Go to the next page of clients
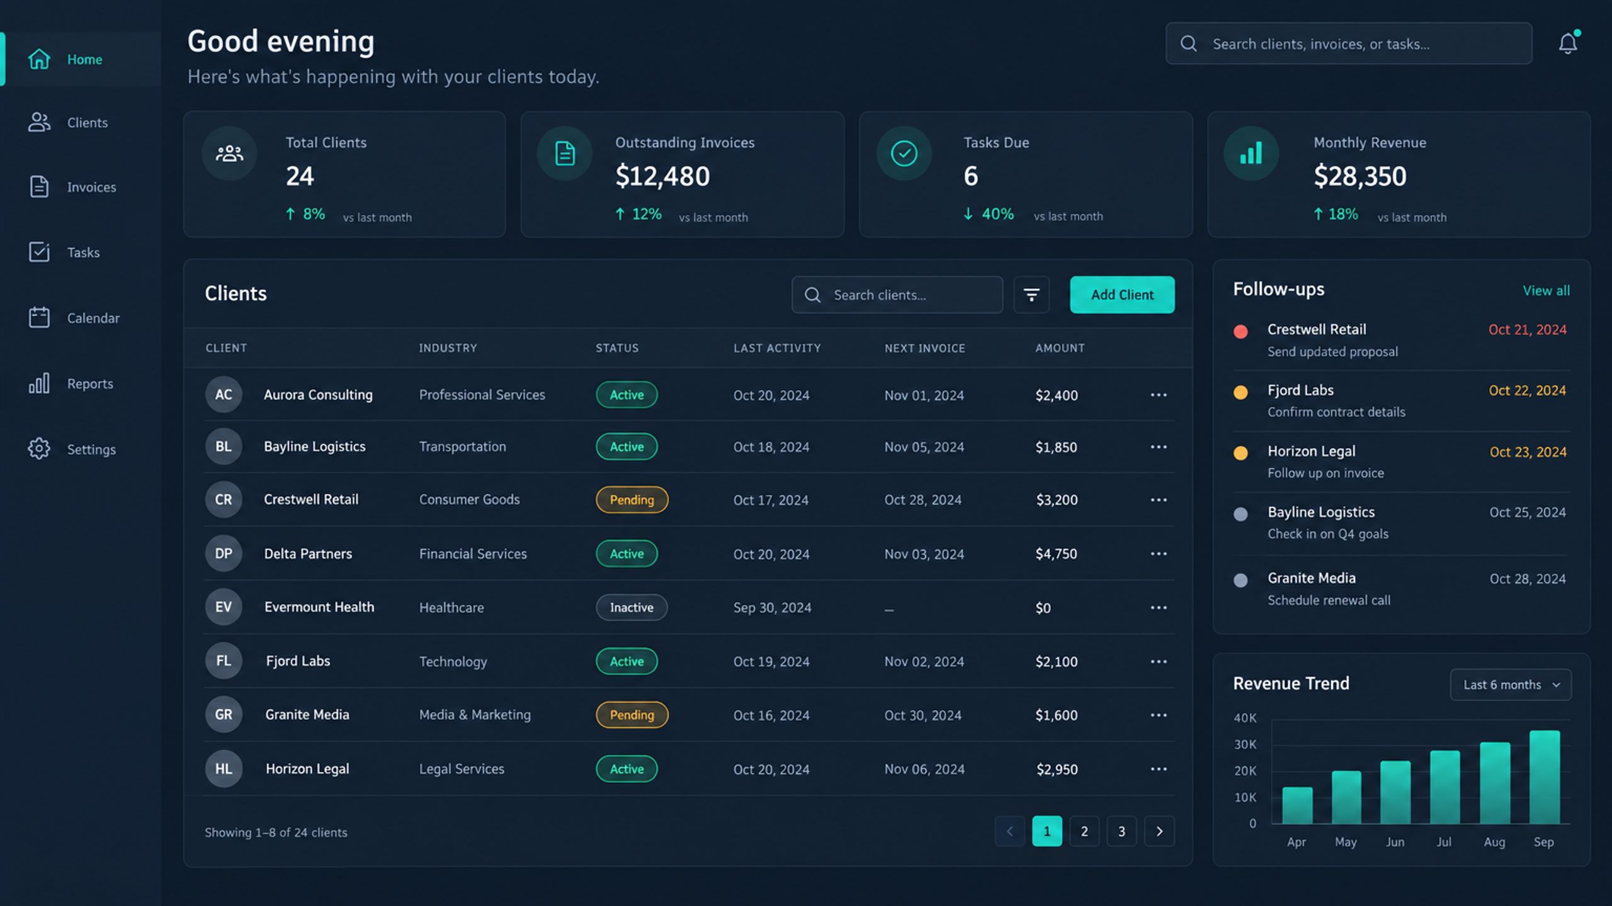1612x906 pixels. (1159, 832)
